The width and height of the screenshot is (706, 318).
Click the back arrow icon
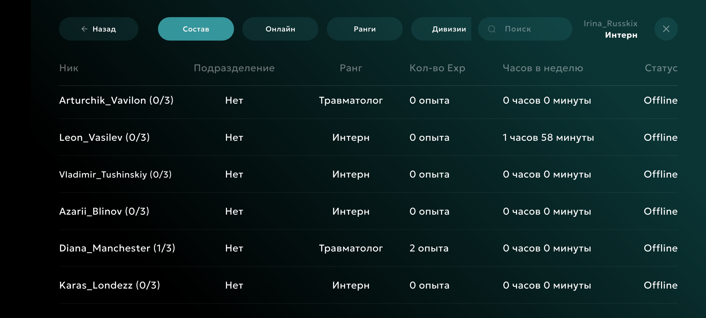coord(84,29)
